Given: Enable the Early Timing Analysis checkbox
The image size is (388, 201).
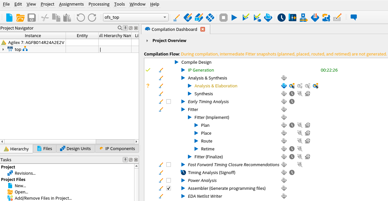Looking at the screenshot, I should (169, 102).
